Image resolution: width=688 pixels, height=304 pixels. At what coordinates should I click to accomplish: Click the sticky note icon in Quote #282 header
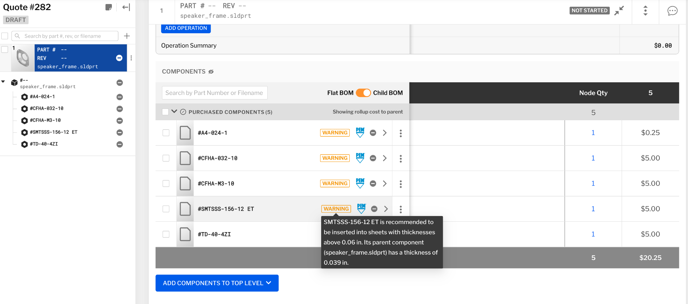pos(109,7)
